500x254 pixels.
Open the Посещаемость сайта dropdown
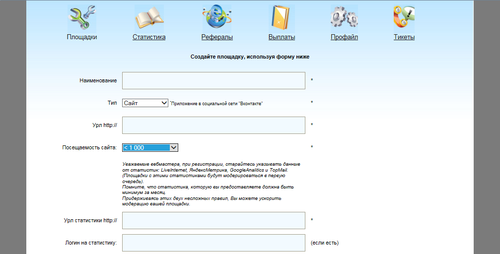pyautogui.click(x=150, y=147)
